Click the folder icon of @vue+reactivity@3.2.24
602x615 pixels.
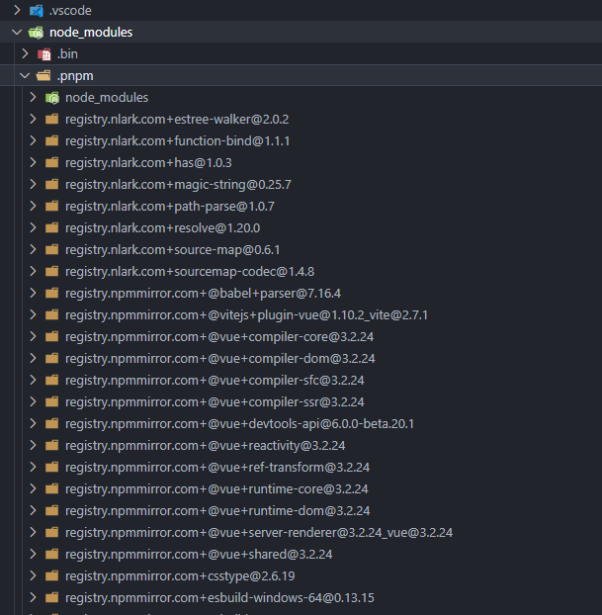click(51, 446)
